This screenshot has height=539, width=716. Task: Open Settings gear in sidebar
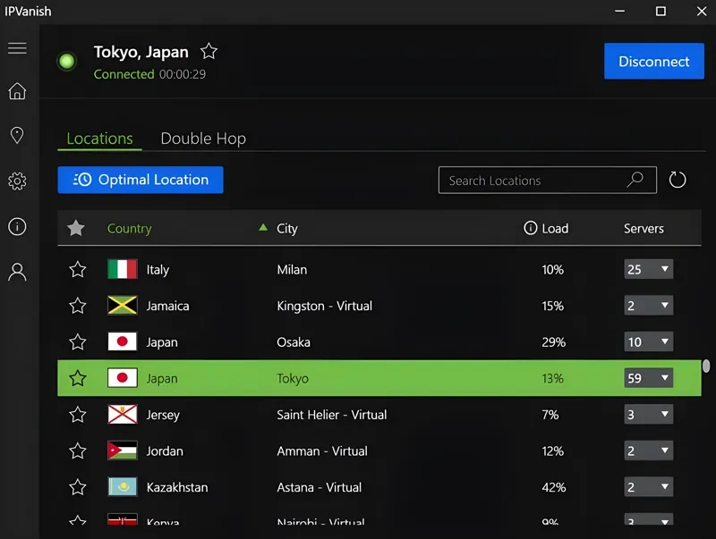(17, 181)
